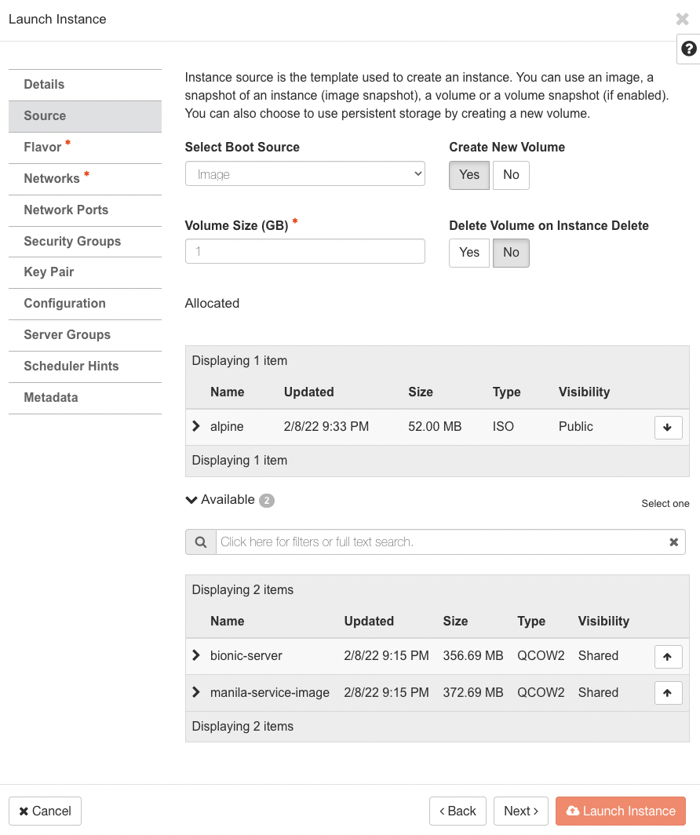This screenshot has height=835, width=700.
Task: Click the up-arrow to allocate bionic-server
Action: coord(668,656)
